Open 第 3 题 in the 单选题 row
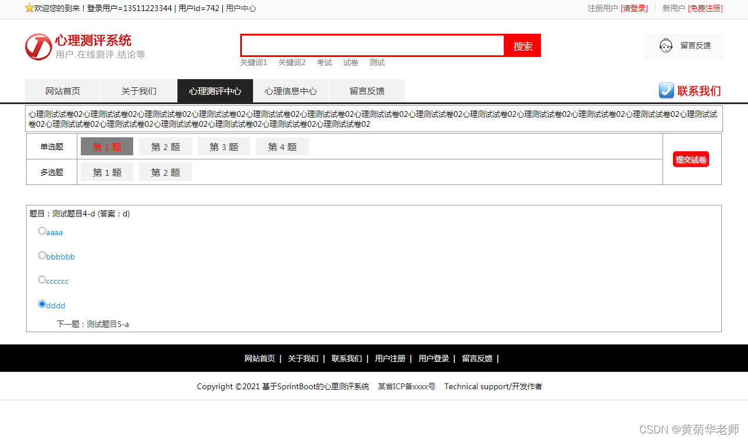 pyautogui.click(x=223, y=146)
